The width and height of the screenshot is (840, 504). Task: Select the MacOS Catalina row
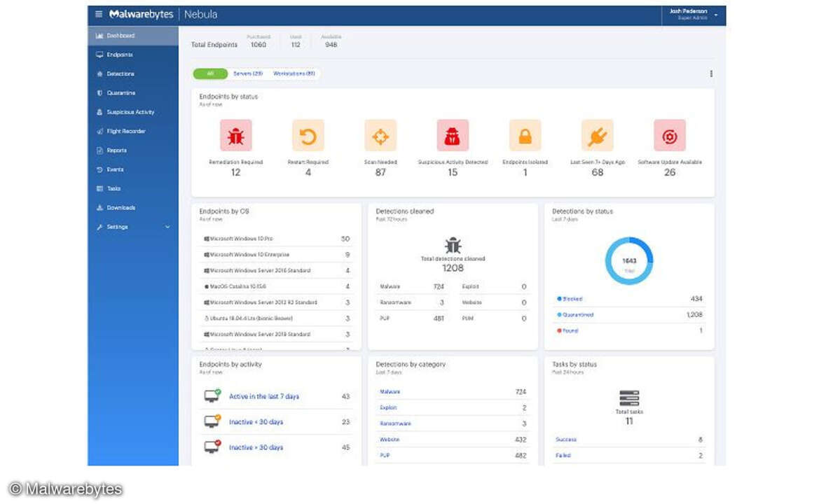[277, 287]
